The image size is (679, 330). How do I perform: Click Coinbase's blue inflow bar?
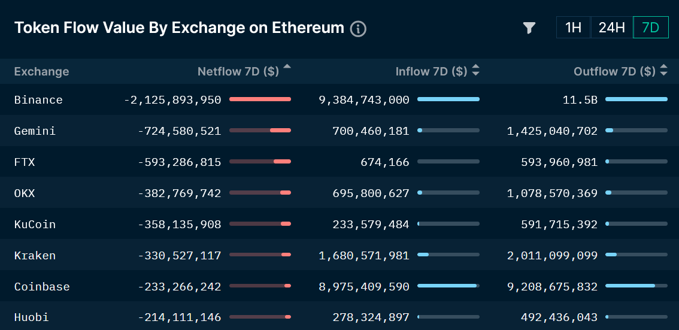(x=448, y=286)
